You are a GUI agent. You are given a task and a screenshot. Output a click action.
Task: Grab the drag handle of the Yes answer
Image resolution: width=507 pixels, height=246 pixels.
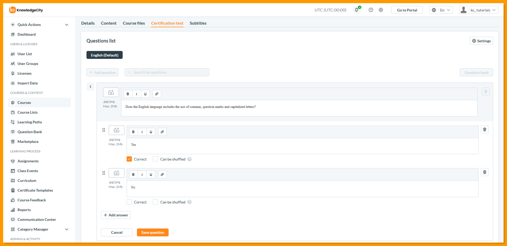[104, 130]
